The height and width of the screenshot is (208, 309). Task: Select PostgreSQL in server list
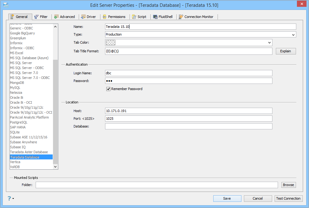31,122
